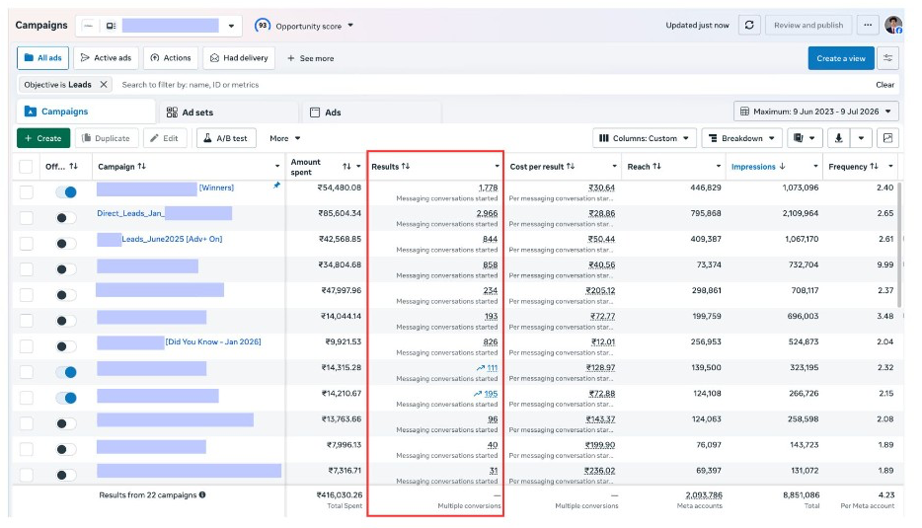Sort by Reach column arrows

656,167
